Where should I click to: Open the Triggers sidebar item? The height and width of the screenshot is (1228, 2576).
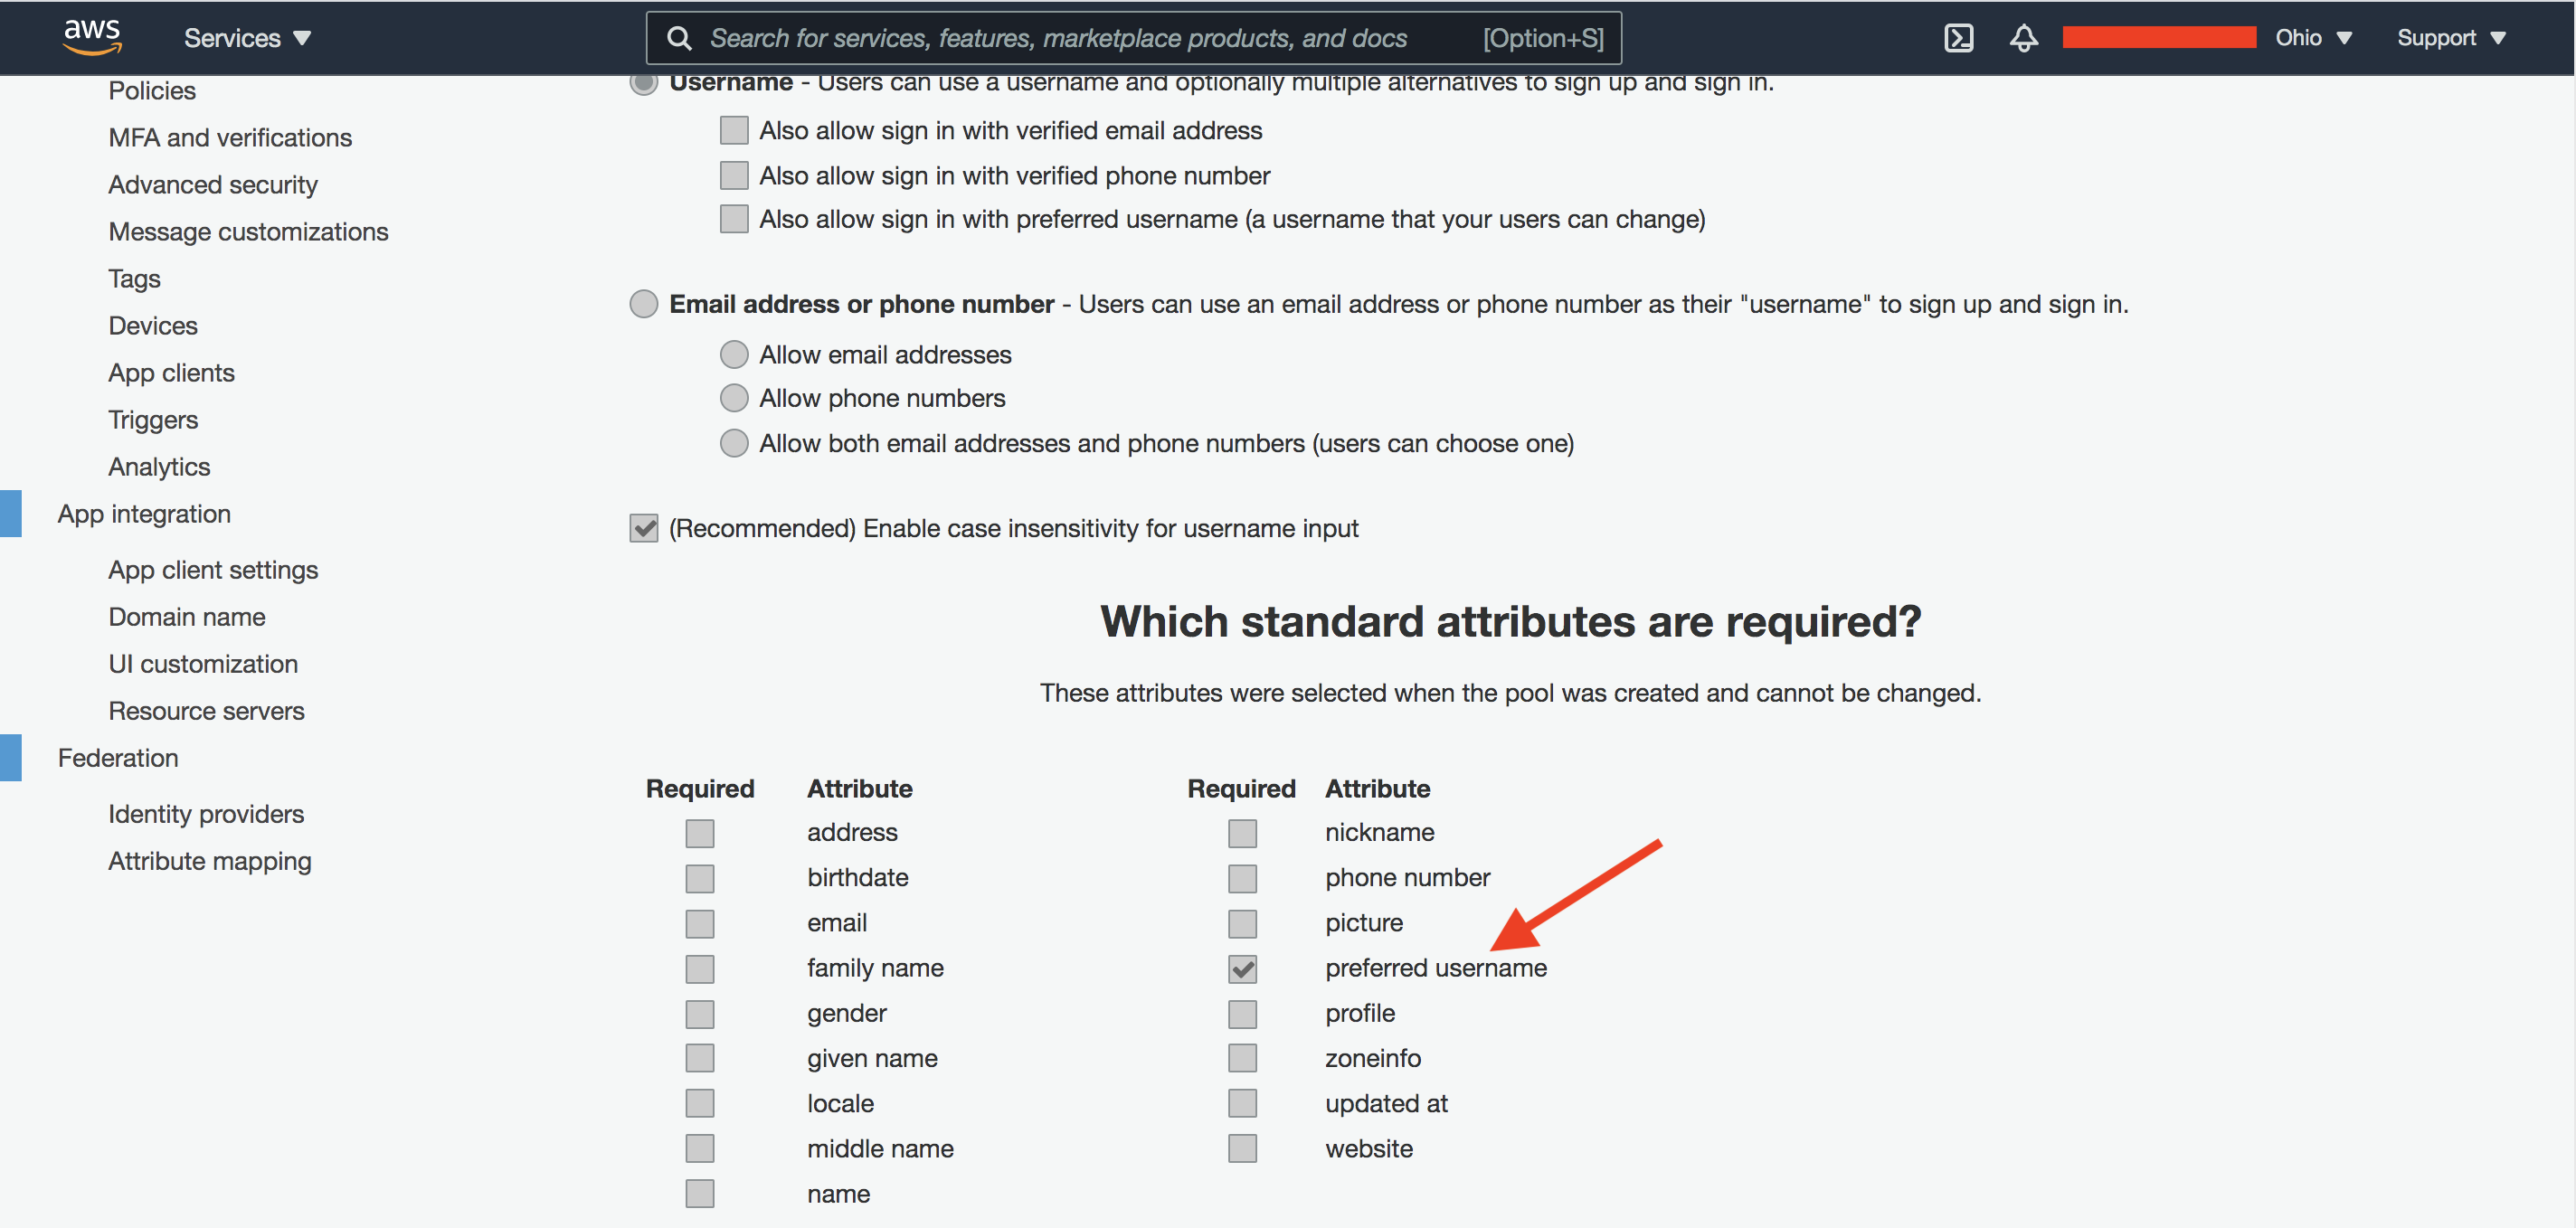[x=153, y=420]
